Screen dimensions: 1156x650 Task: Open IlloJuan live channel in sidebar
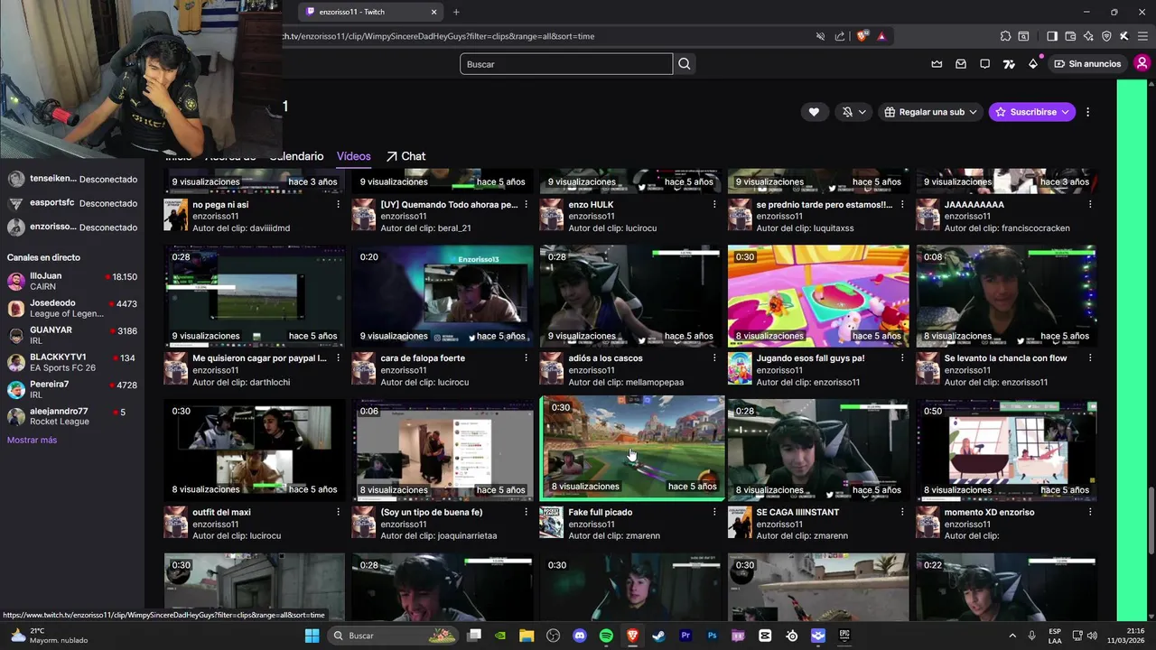pyautogui.click(x=72, y=281)
